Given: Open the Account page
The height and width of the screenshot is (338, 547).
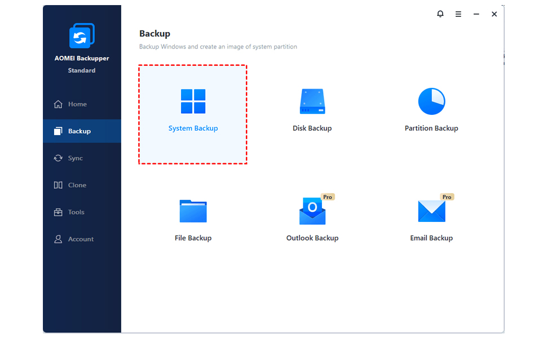Looking at the screenshot, I should click(x=82, y=239).
